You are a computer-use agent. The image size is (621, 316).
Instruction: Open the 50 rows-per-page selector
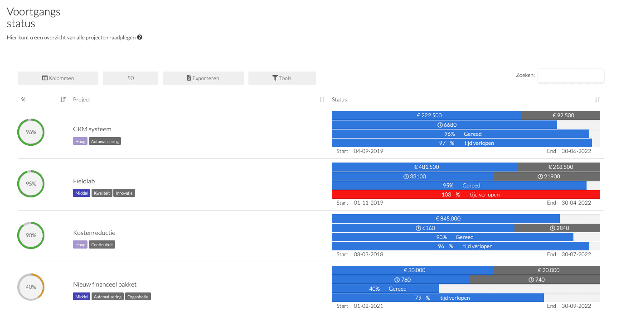131,78
